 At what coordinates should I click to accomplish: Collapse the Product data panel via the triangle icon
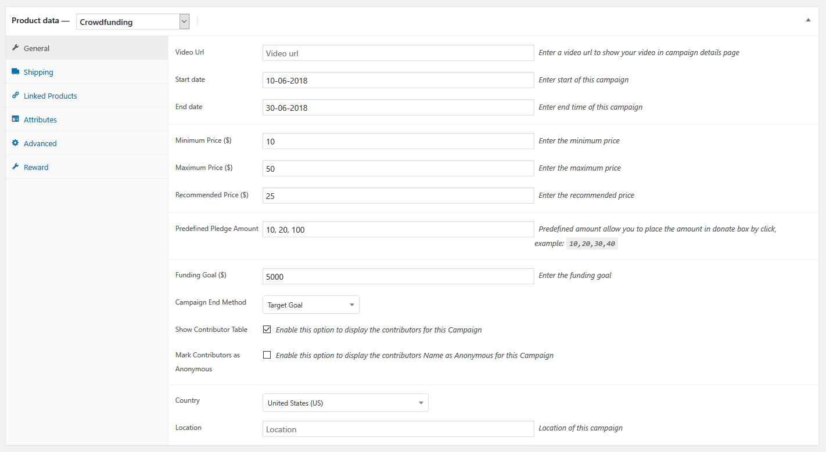[807, 19]
